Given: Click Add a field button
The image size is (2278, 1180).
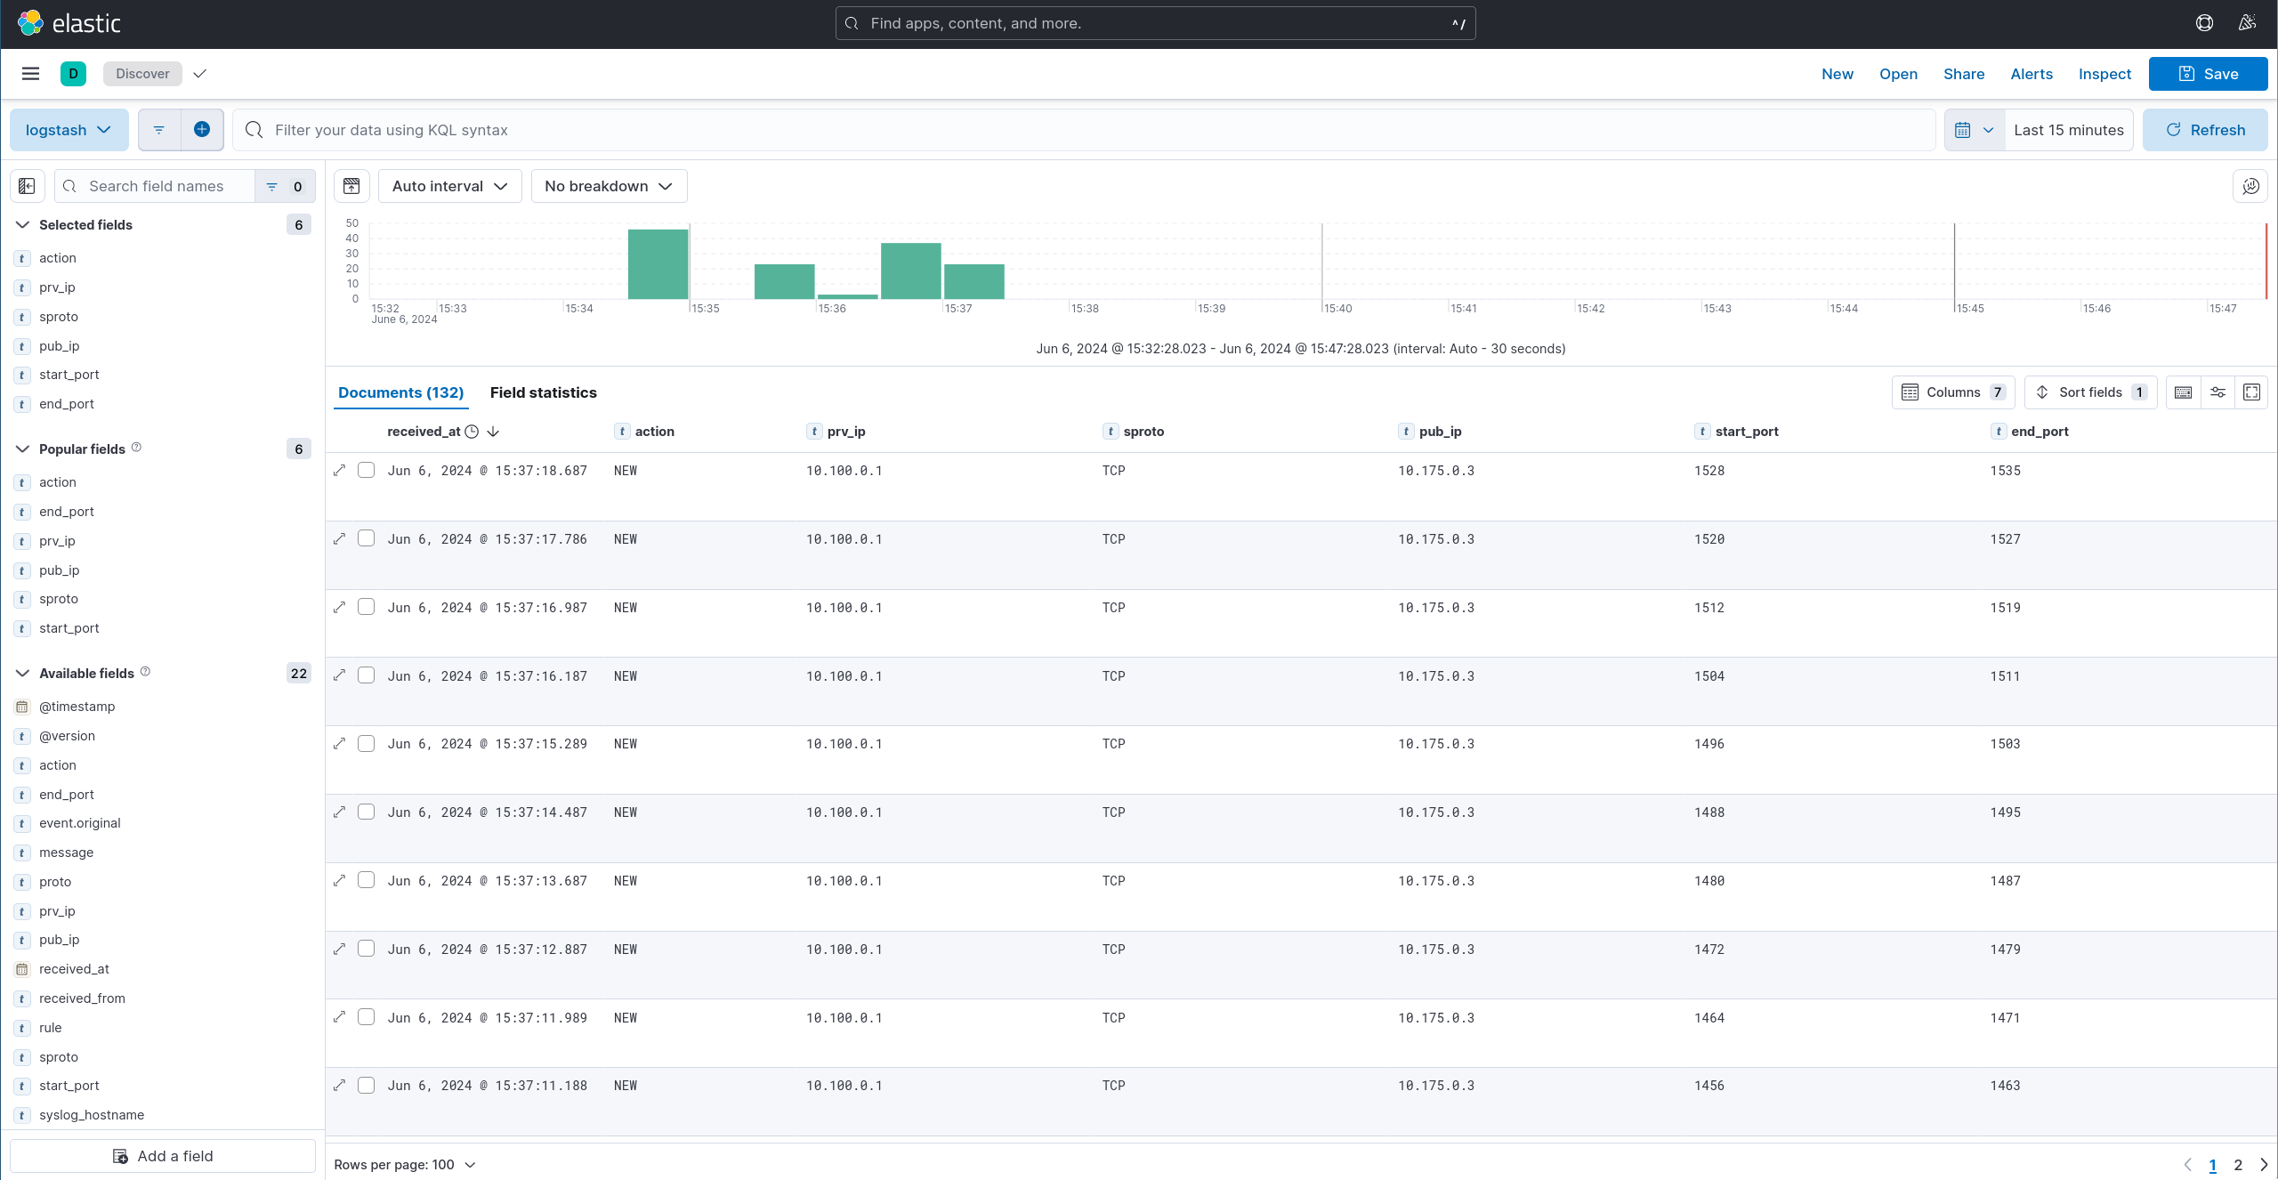Looking at the screenshot, I should [x=163, y=1156].
